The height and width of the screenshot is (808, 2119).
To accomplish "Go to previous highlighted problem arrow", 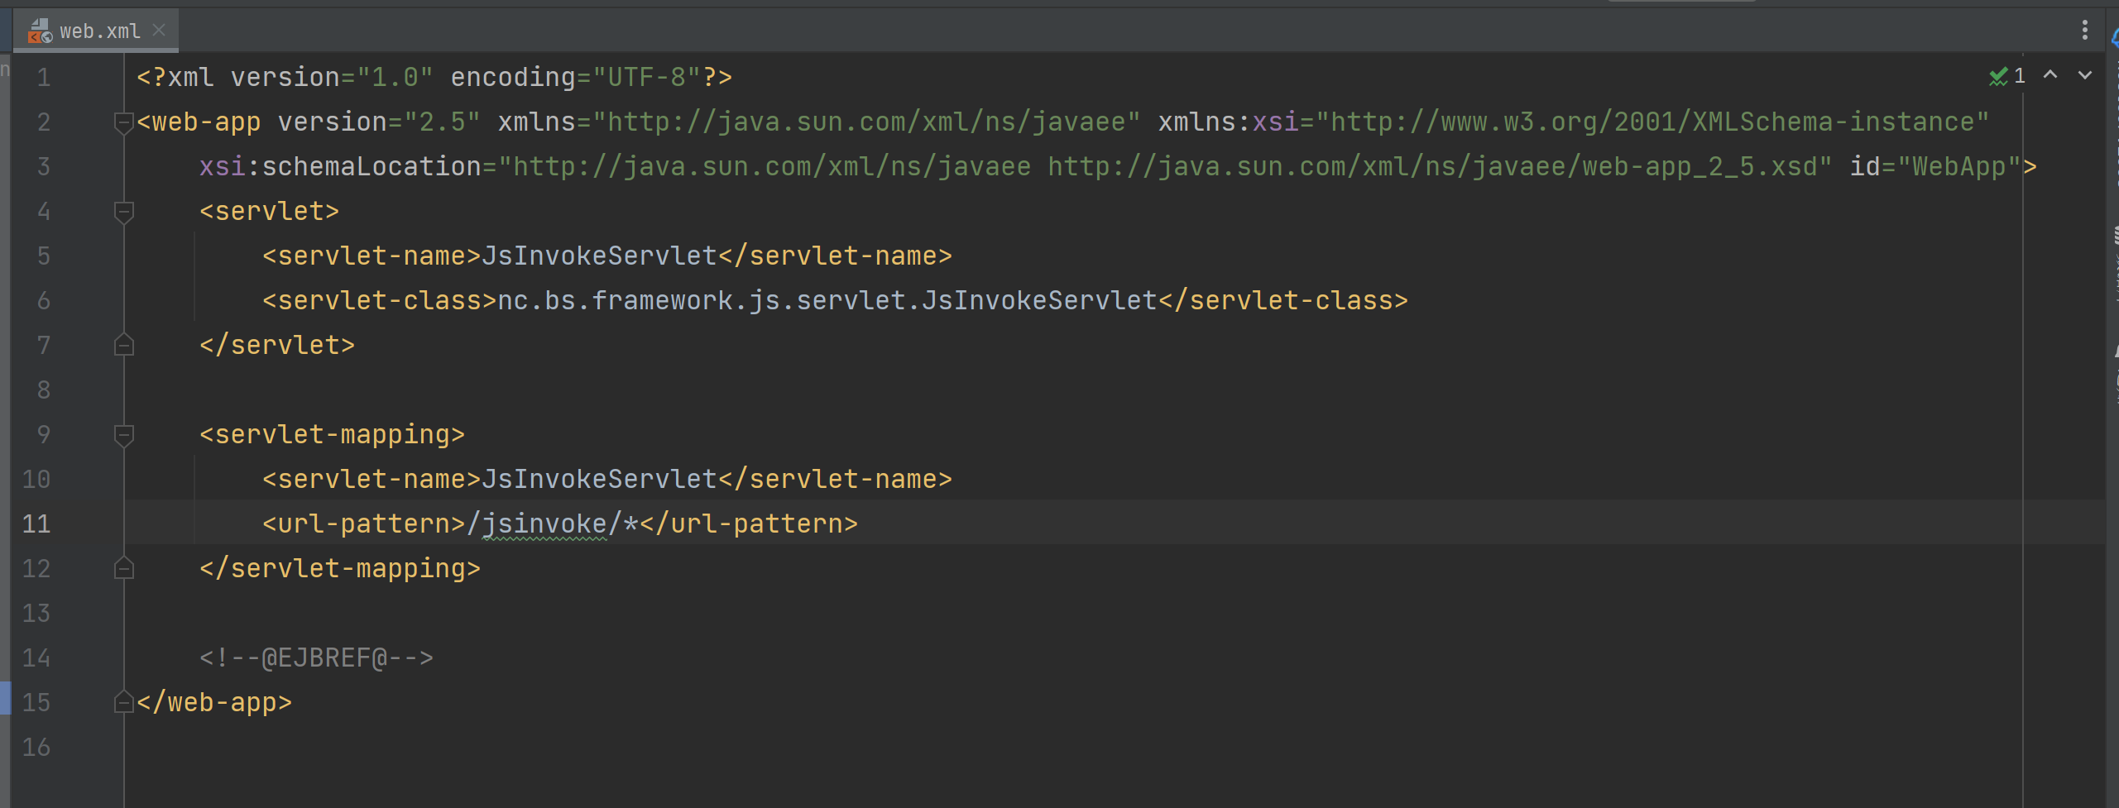I will tap(2050, 75).
